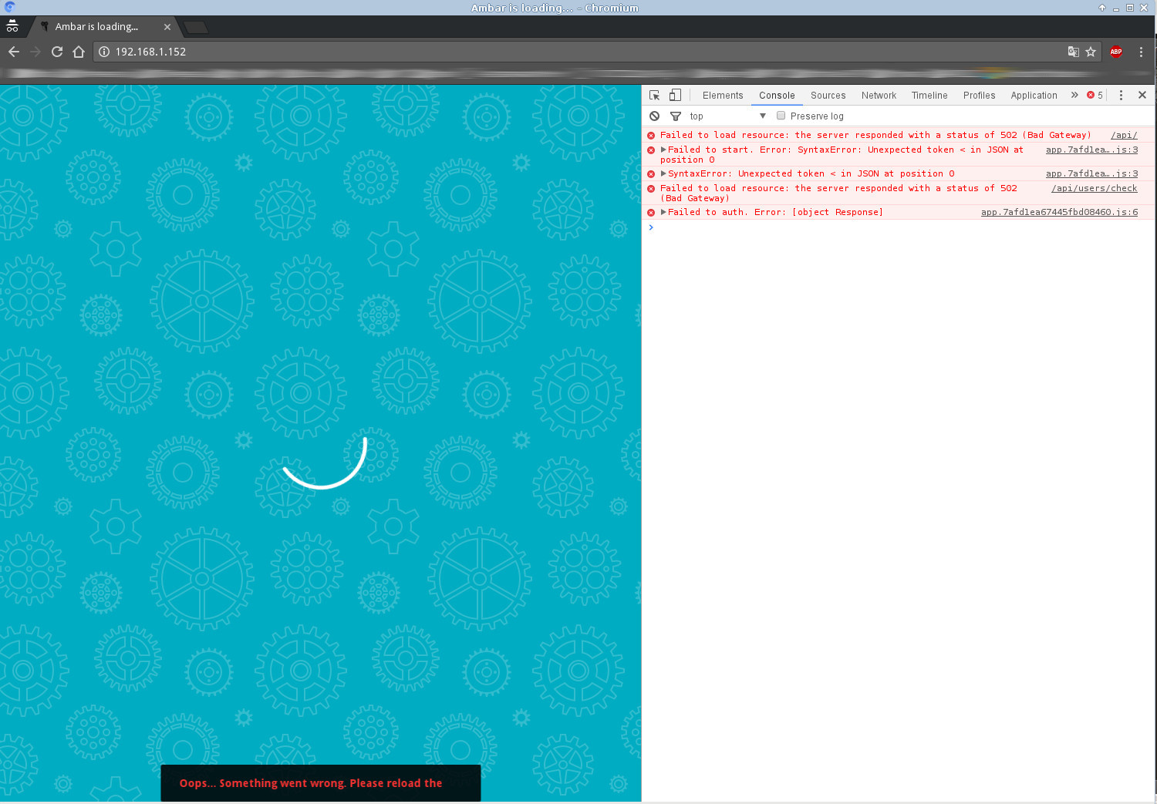Open the /api/users/check resource link

(1094, 188)
